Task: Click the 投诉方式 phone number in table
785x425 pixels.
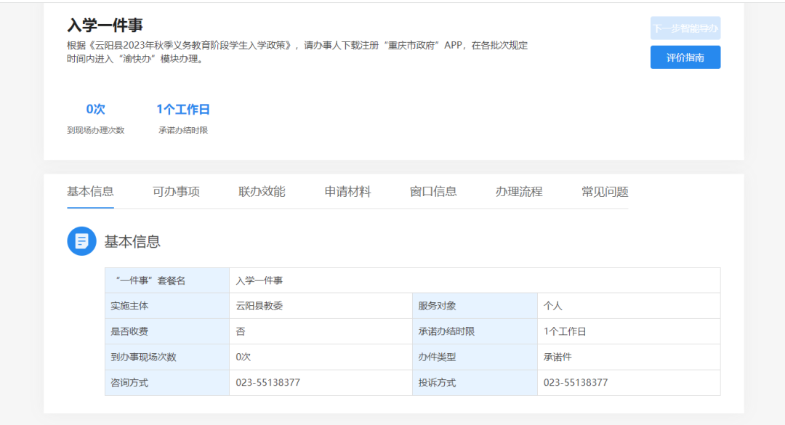Action: coord(576,382)
